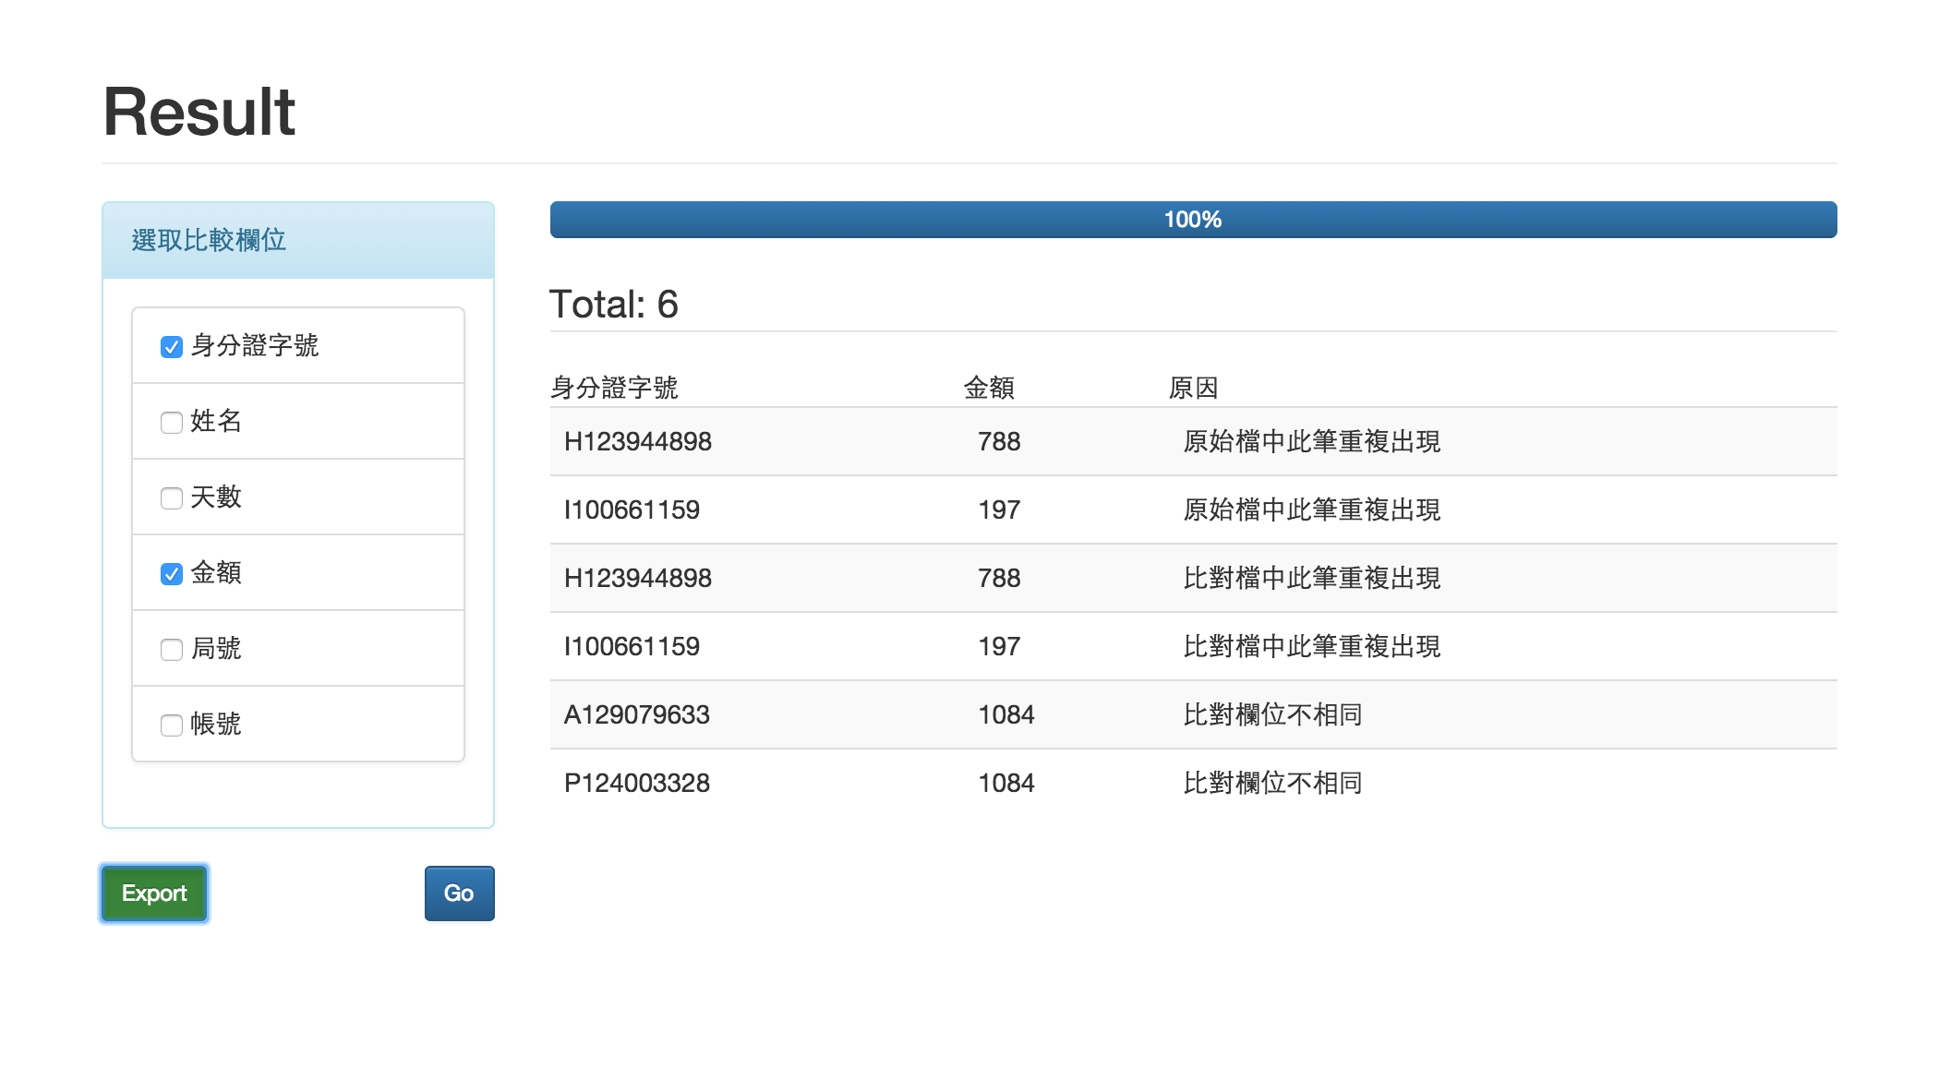Click the 姓名 label text
This screenshot has width=1939, height=1067.
tap(216, 421)
